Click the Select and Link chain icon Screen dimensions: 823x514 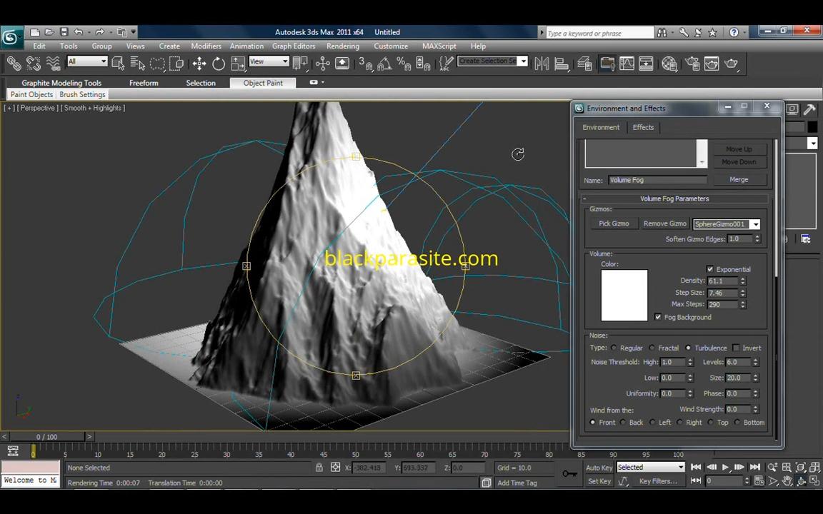[14, 64]
